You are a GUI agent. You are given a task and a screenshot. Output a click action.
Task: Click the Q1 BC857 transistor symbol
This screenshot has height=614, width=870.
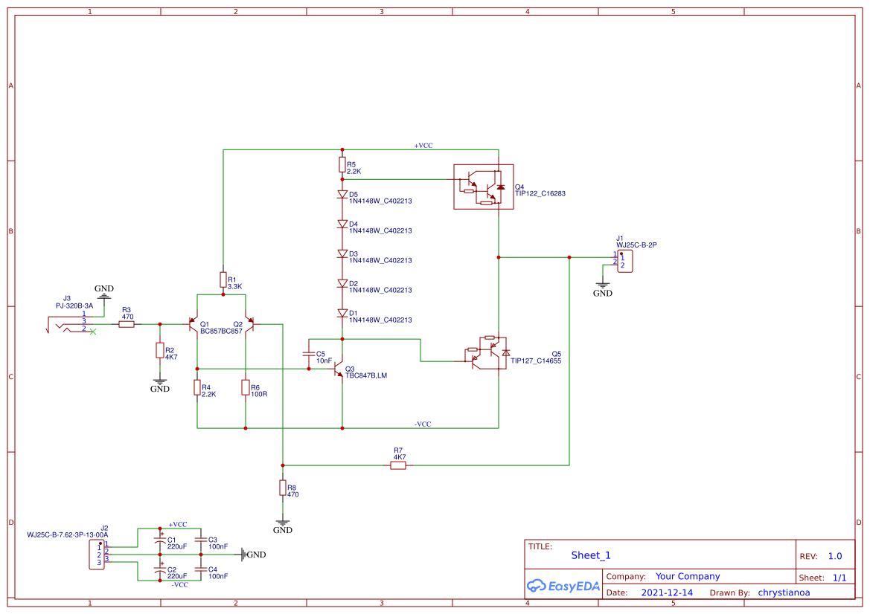pyautogui.click(x=193, y=324)
